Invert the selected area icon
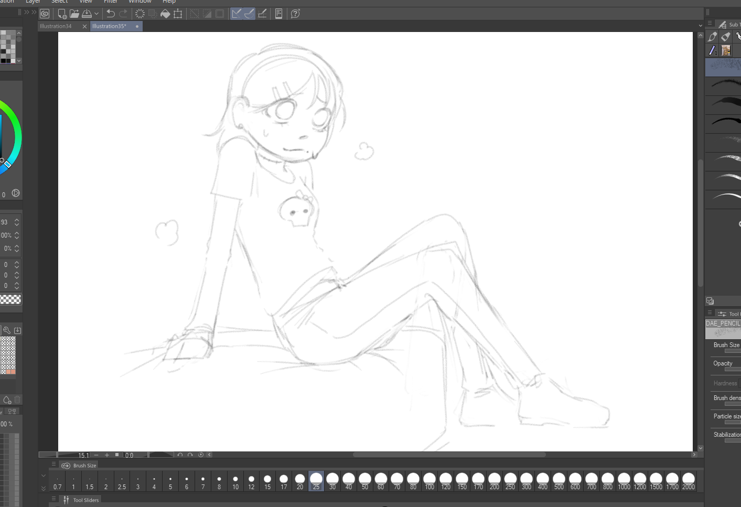 pyautogui.click(x=207, y=14)
